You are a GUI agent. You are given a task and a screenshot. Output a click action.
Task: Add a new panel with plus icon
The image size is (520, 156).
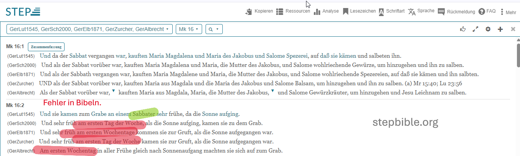501,29
